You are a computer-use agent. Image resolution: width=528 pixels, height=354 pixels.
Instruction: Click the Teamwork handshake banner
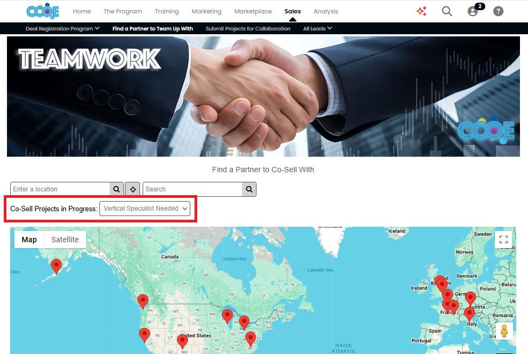263,96
